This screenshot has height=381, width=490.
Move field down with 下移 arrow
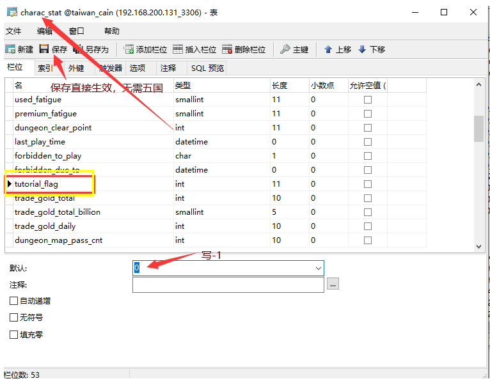[362, 49]
